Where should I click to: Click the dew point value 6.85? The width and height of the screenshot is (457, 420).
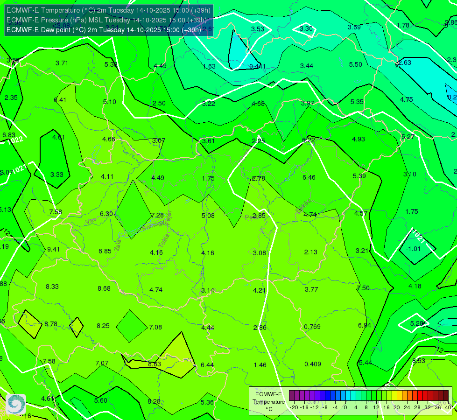pos(105,251)
